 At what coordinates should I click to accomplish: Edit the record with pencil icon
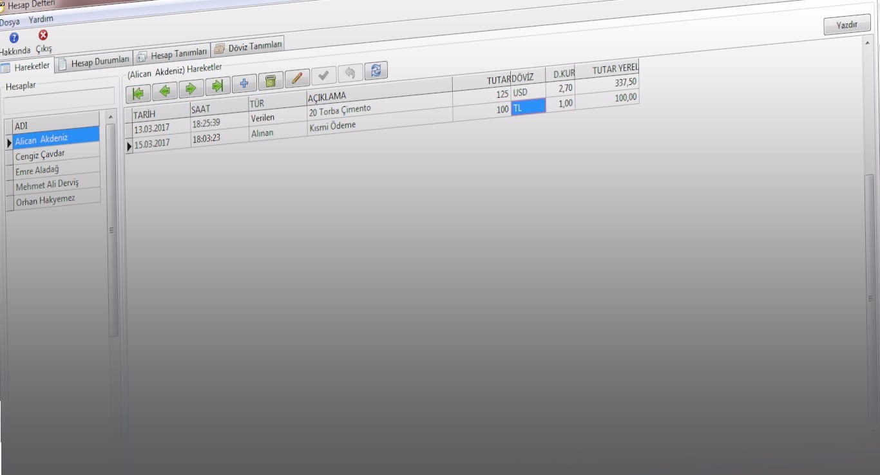297,78
